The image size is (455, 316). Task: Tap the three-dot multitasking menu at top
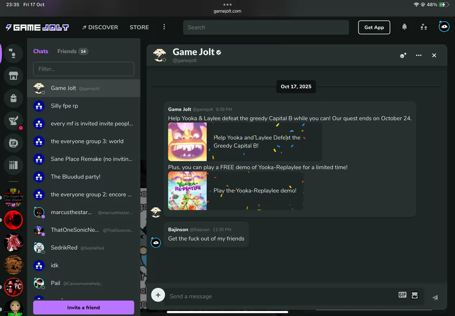pyautogui.click(x=227, y=5)
